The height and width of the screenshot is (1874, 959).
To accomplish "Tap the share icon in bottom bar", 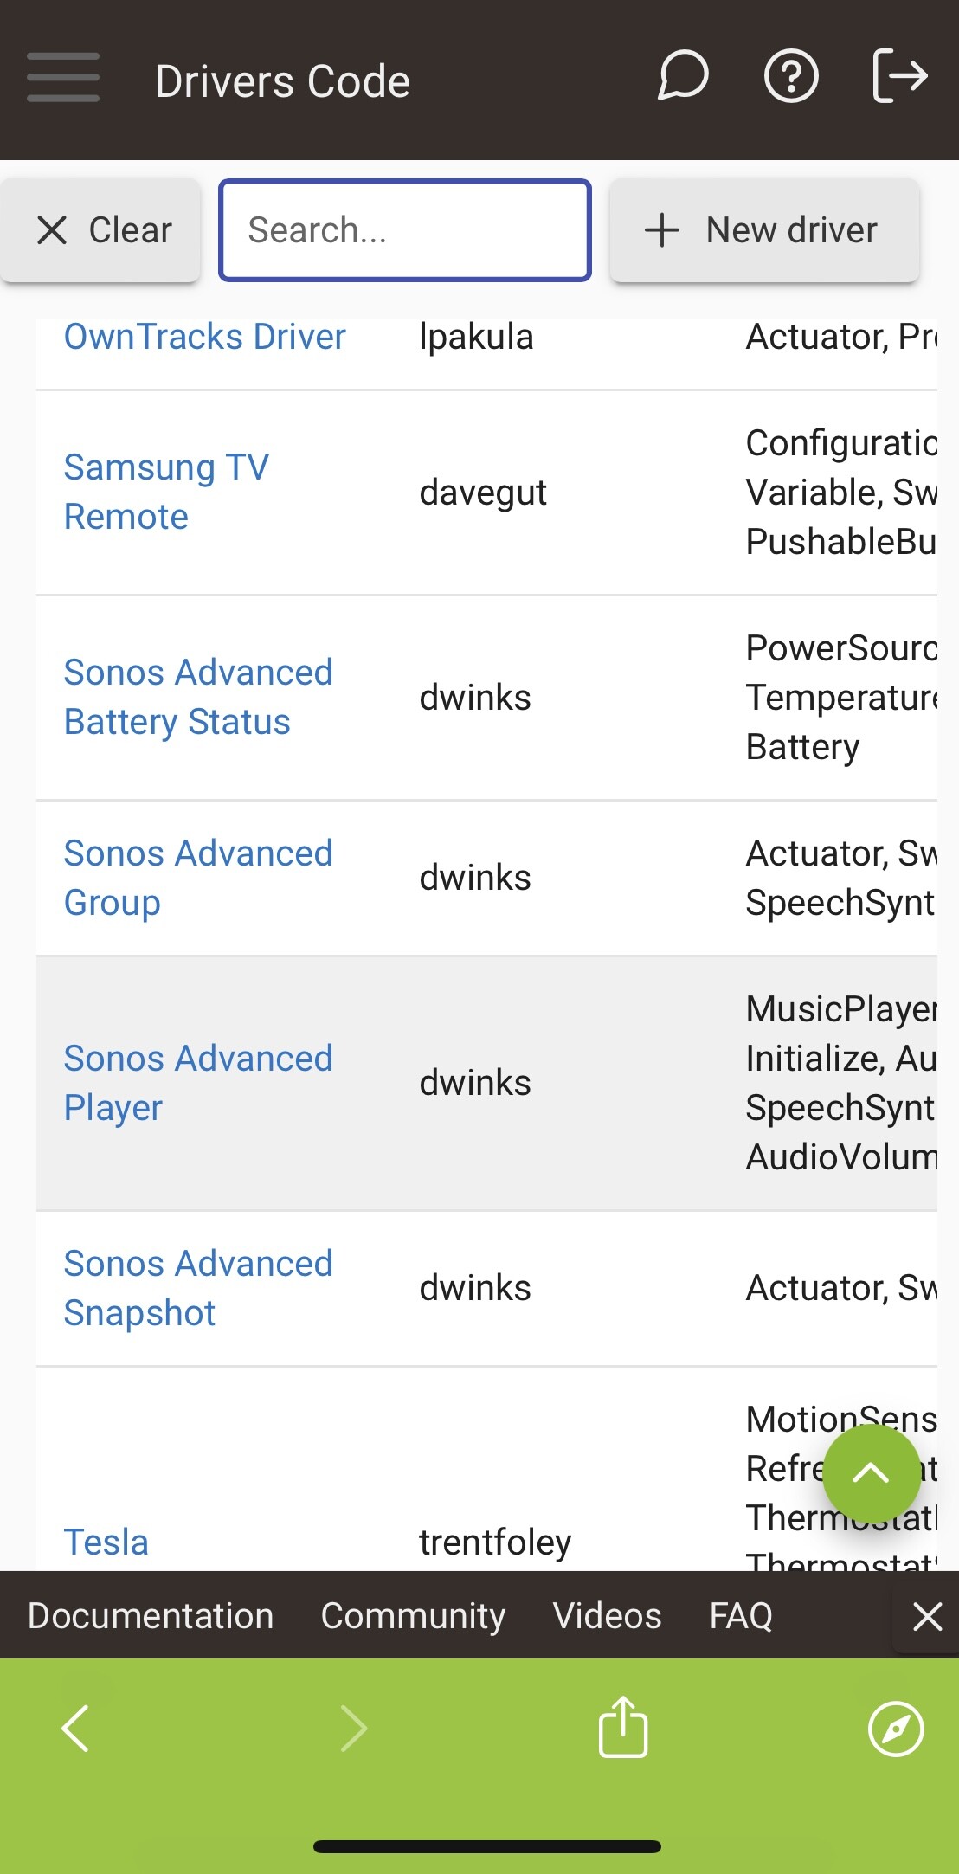I will 623,1727.
